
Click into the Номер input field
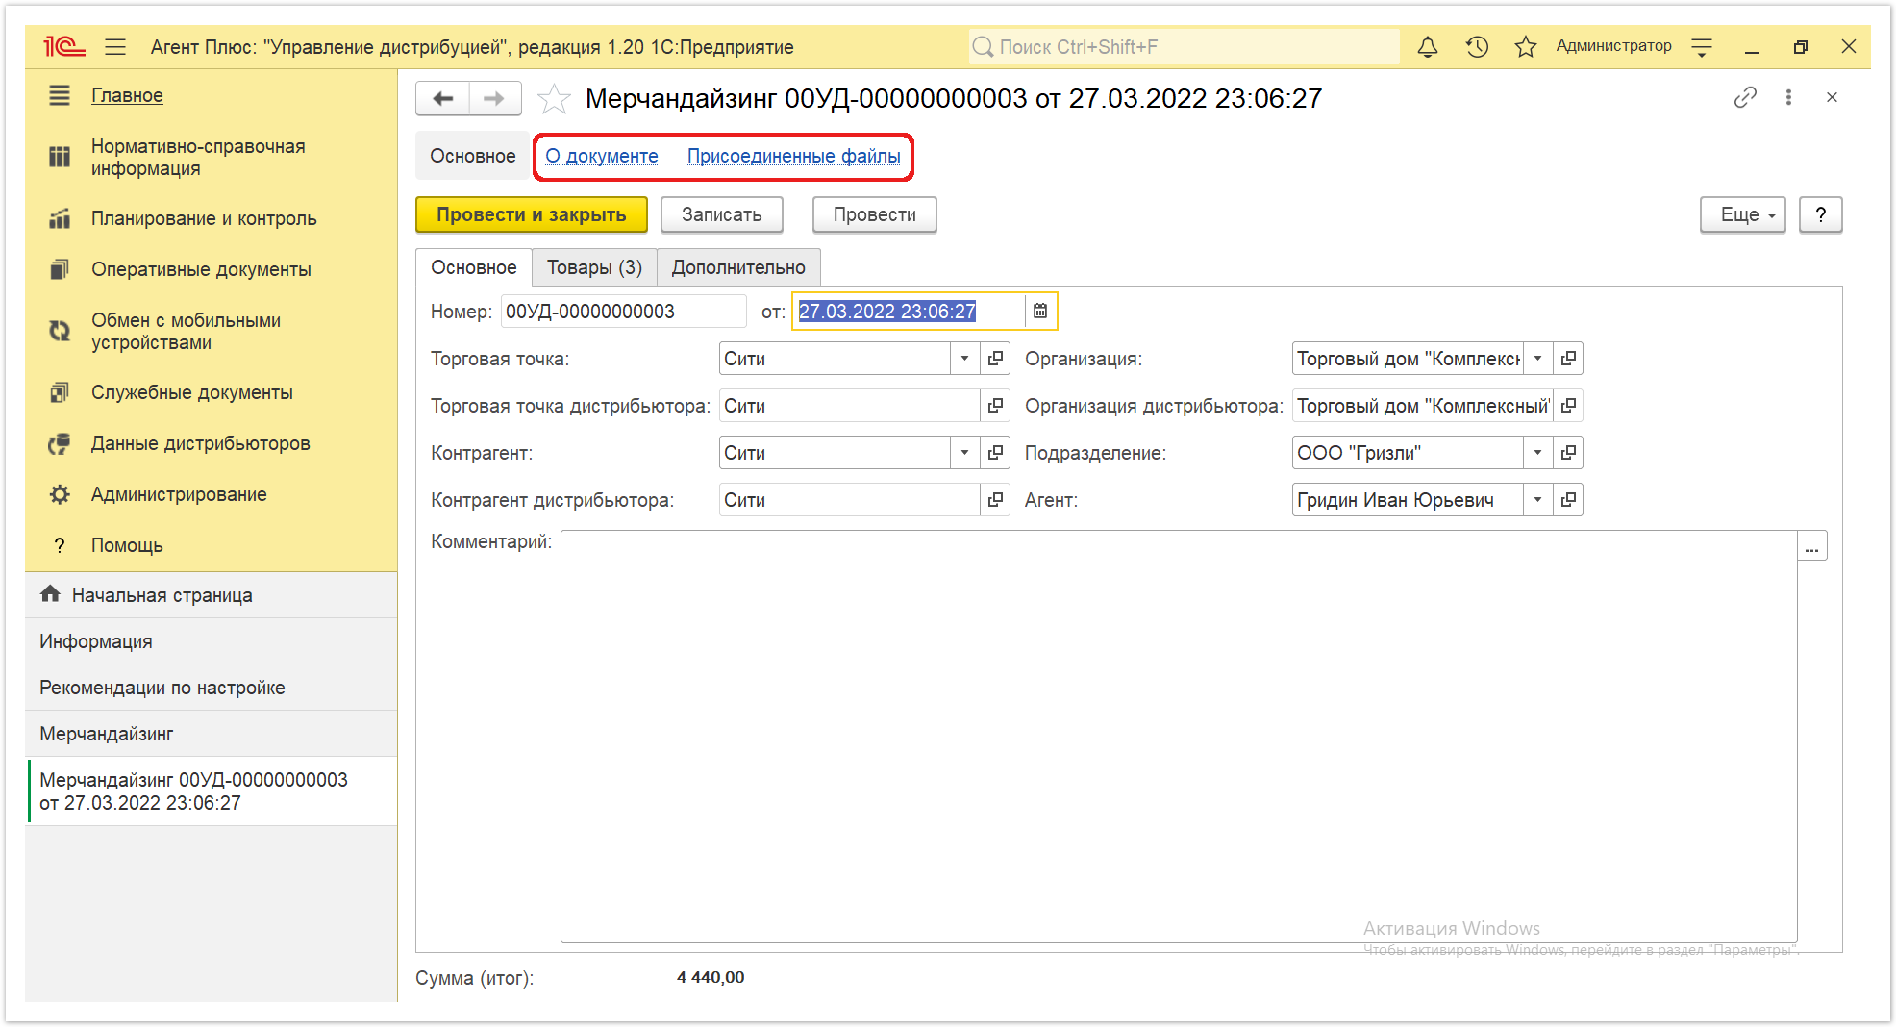coord(623,312)
